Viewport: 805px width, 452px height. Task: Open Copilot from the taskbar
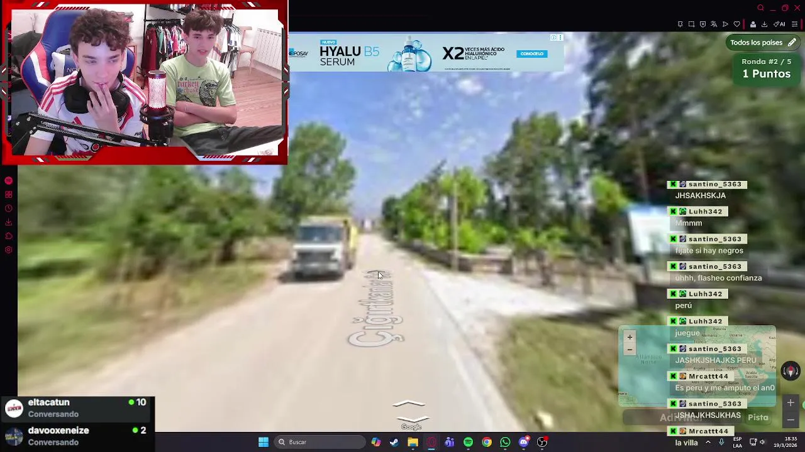[x=376, y=442]
